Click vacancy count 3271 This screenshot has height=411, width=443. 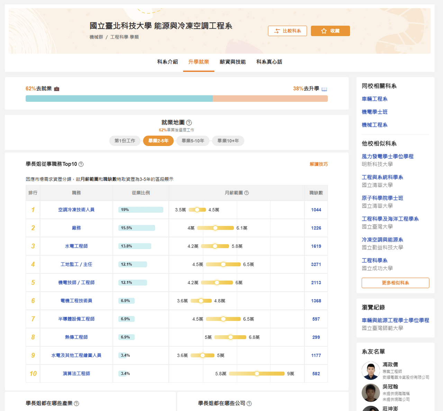point(316,264)
